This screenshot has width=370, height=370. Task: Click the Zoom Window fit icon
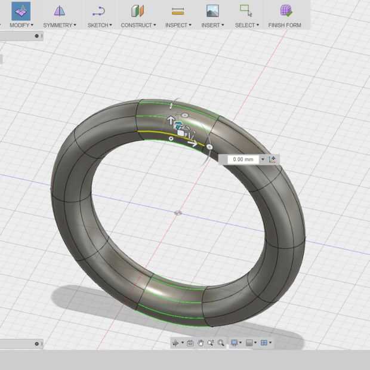point(221,343)
